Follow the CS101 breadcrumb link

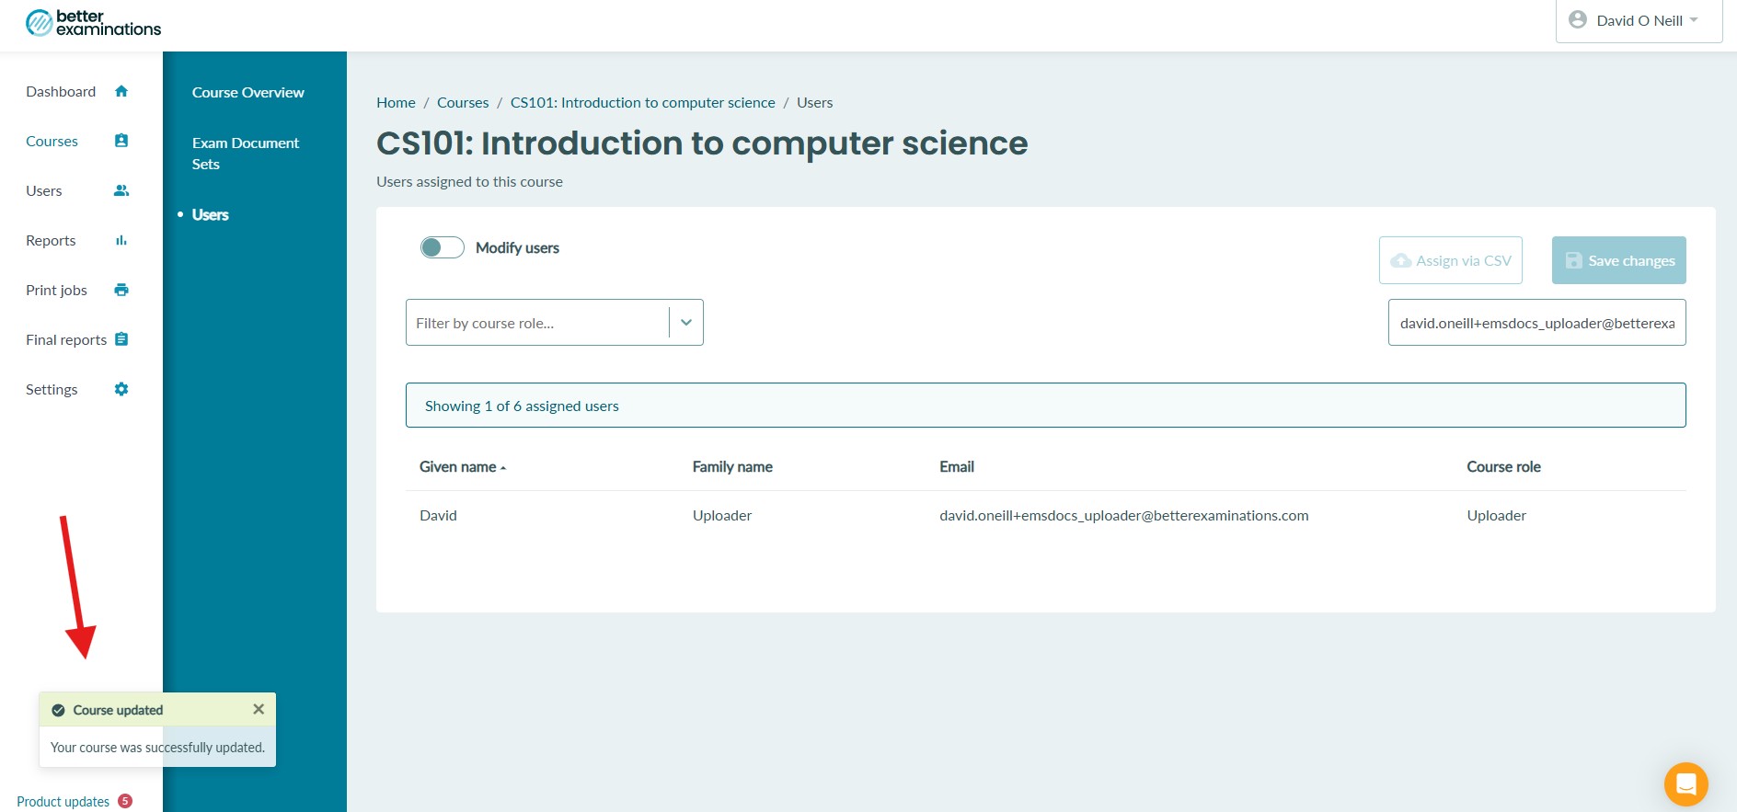click(x=643, y=102)
